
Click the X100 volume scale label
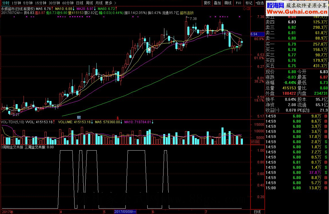coord(255,142)
